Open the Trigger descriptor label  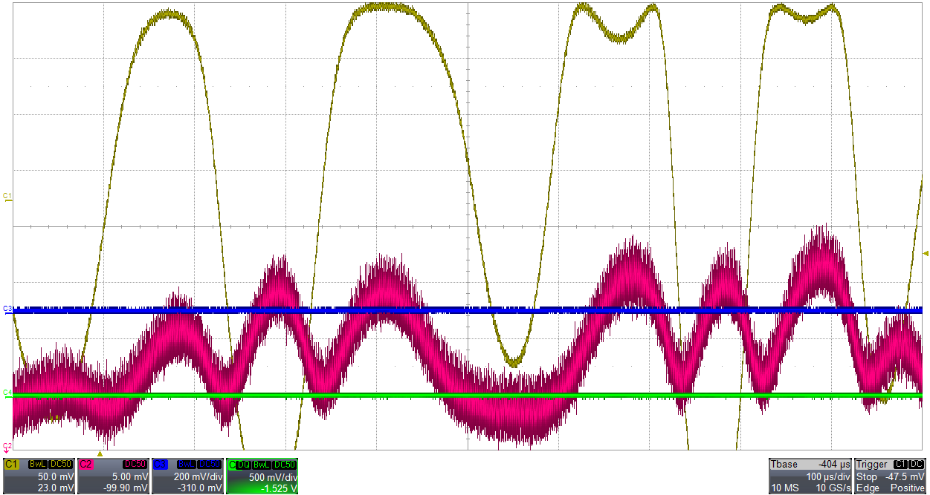(872, 465)
